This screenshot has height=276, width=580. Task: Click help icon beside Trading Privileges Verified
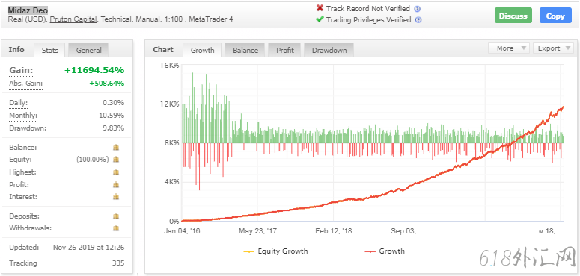(x=418, y=20)
